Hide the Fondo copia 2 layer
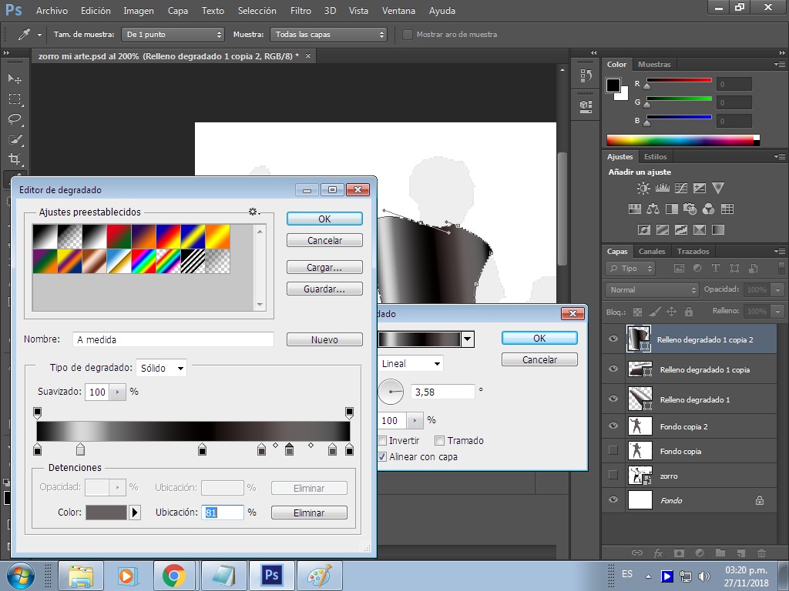The image size is (789, 591). pyautogui.click(x=613, y=426)
